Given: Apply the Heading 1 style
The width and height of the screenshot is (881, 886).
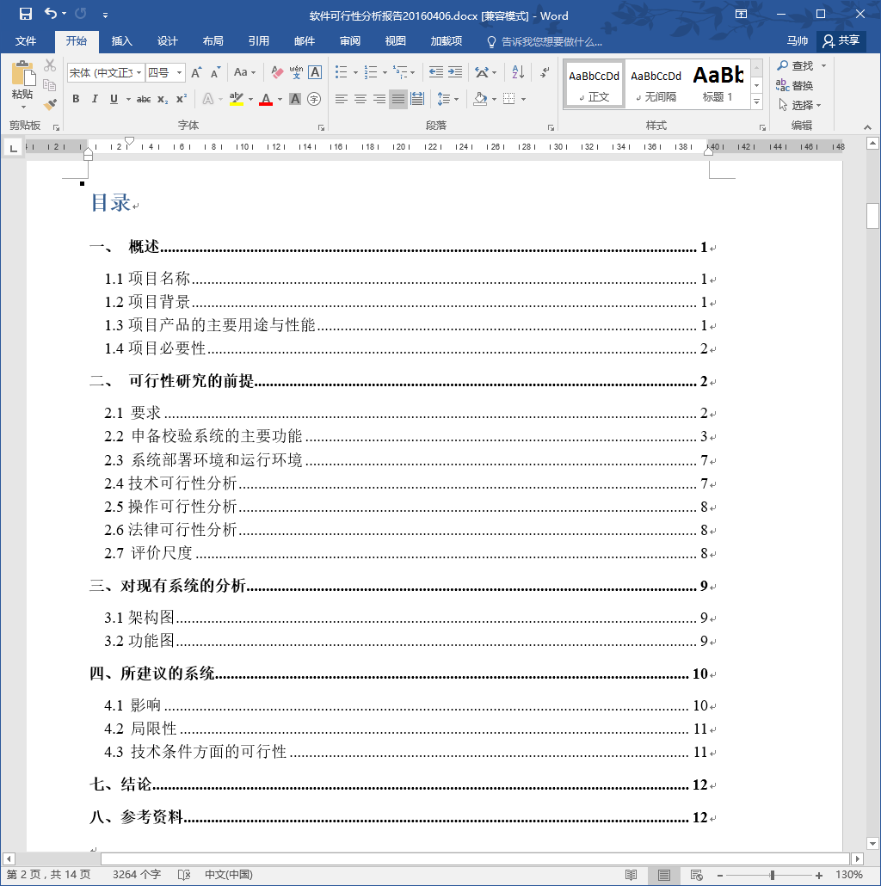Looking at the screenshot, I should tap(718, 83).
